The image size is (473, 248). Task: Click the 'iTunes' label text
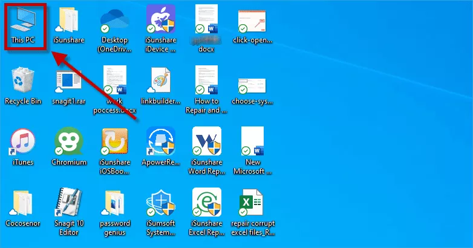[x=23, y=162]
